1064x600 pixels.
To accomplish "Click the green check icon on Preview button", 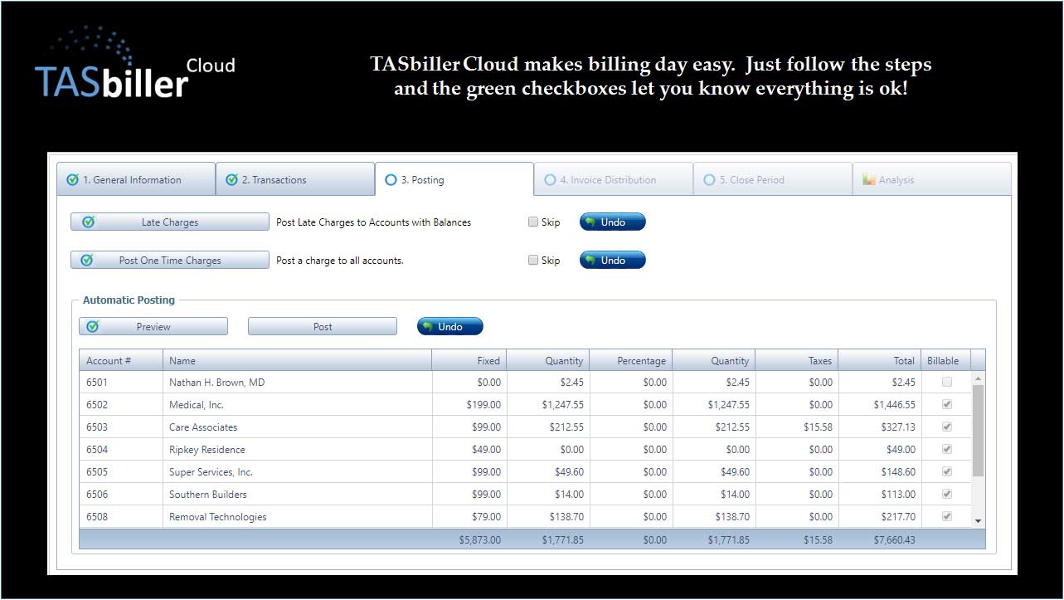I will click(93, 326).
